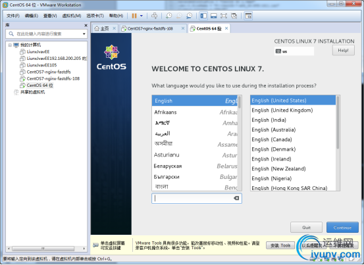
Task: Open the 查看(V) menu
Action: 50,16
